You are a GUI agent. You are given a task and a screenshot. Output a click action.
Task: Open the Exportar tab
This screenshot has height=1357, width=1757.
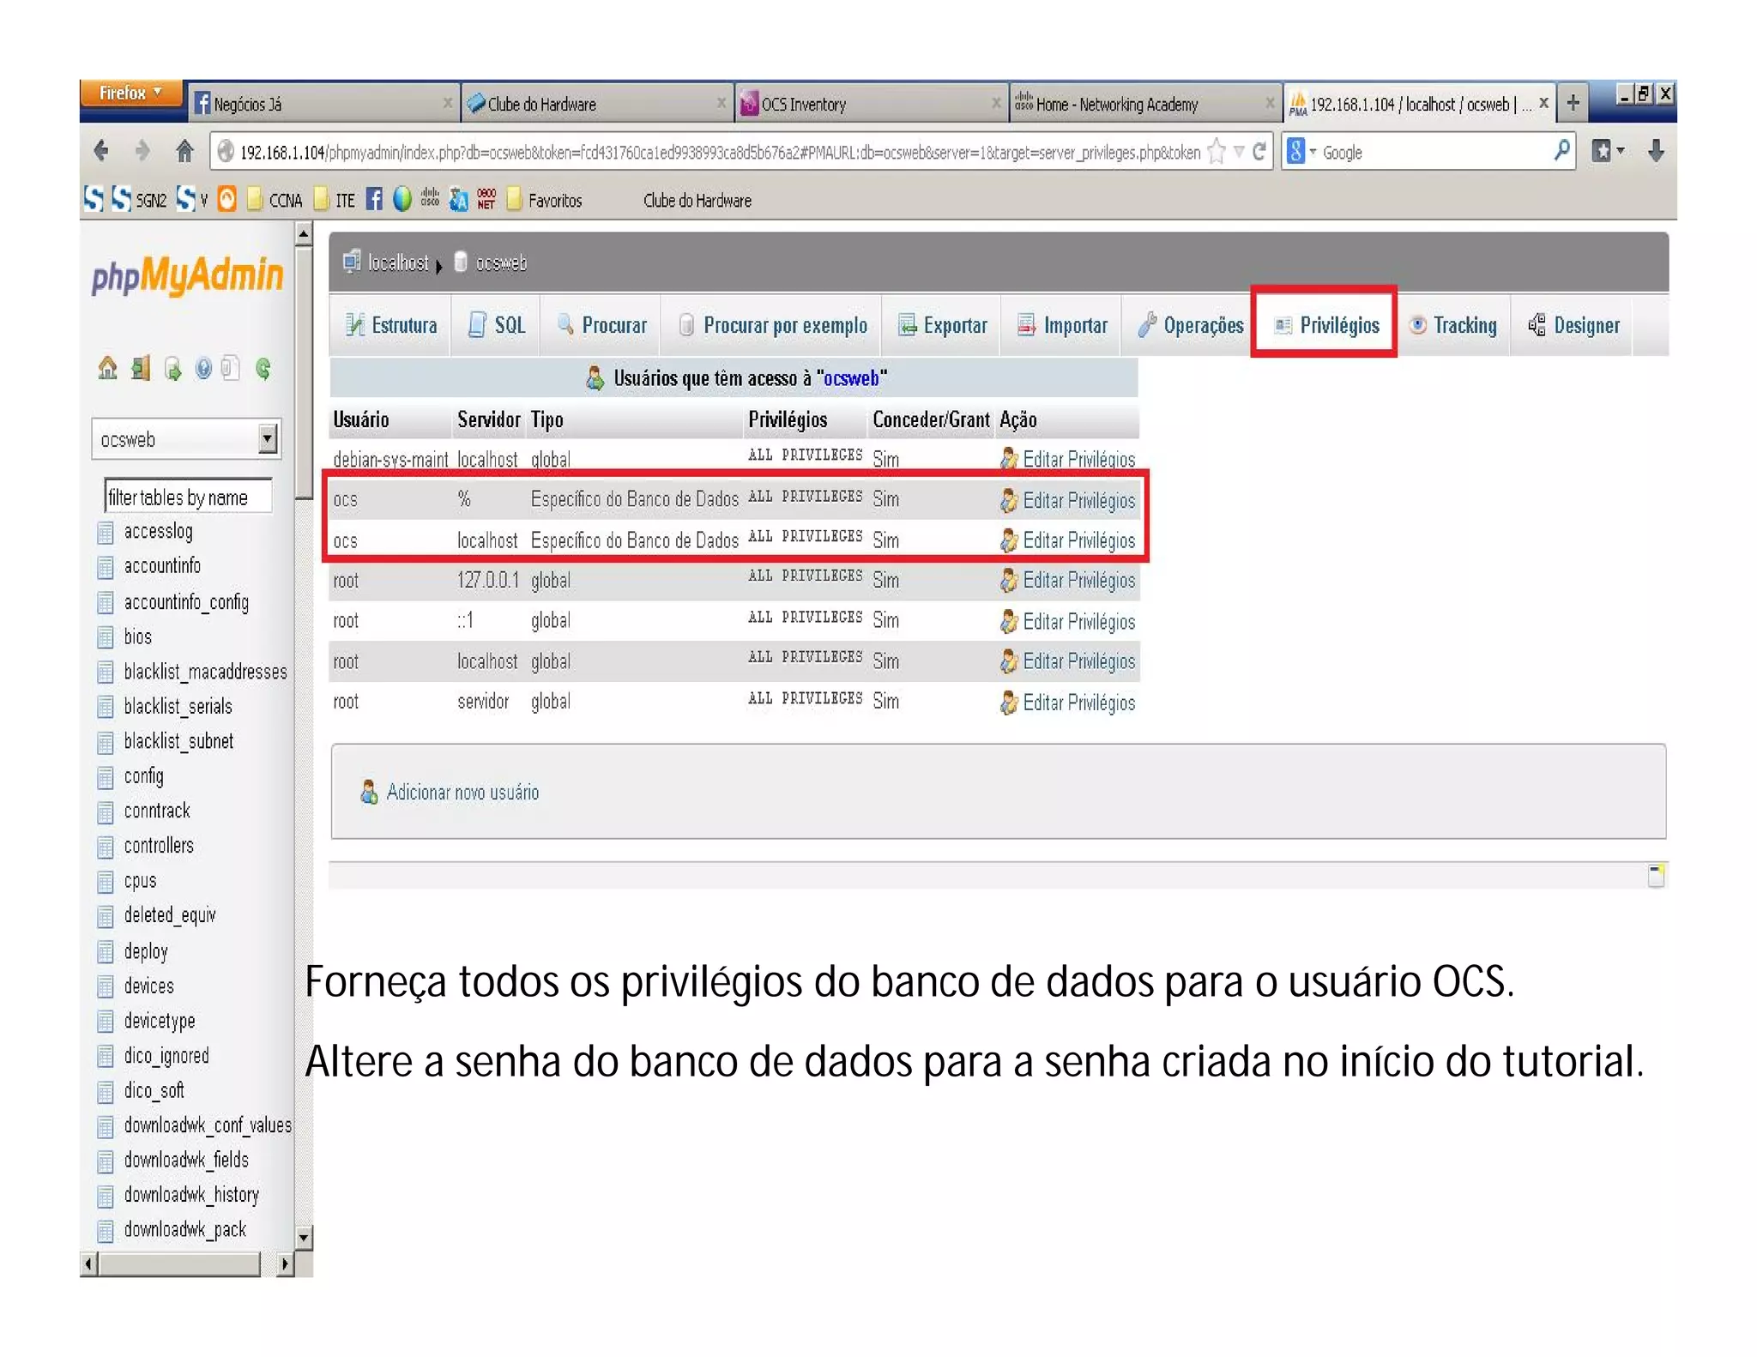click(x=941, y=325)
